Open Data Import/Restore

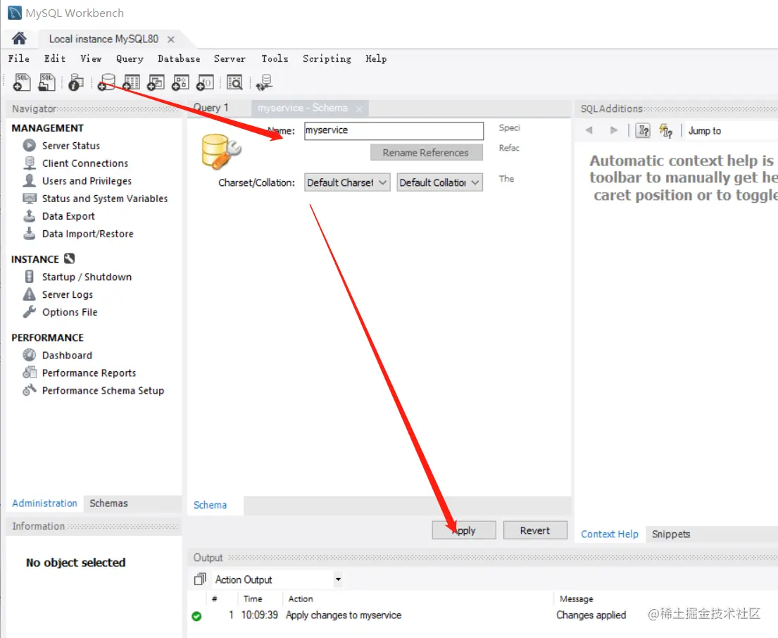pyautogui.click(x=88, y=234)
